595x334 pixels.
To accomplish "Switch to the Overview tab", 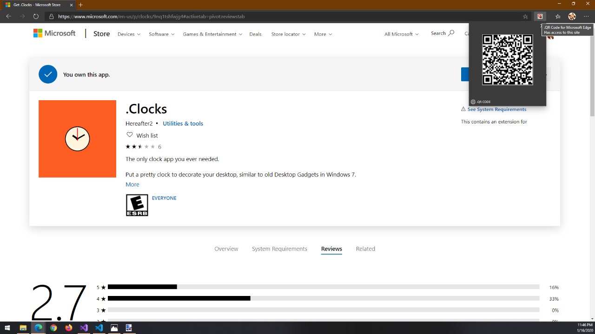I will coord(226,249).
